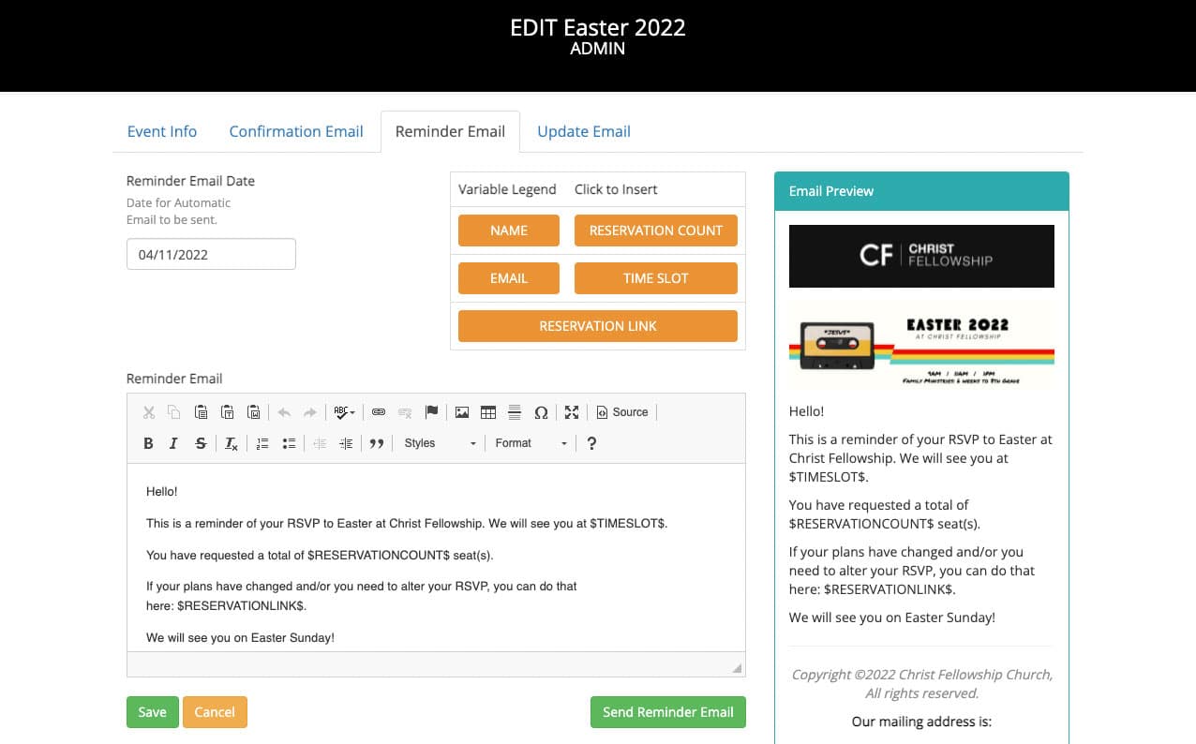Click the insert Table icon
The width and height of the screenshot is (1196, 744).
pos(488,412)
